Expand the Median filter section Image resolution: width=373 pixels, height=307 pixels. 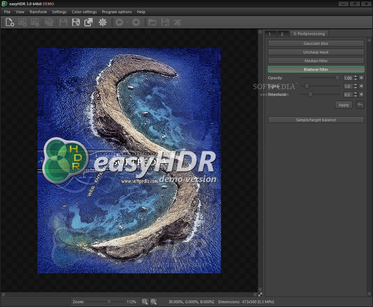click(x=316, y=61)
